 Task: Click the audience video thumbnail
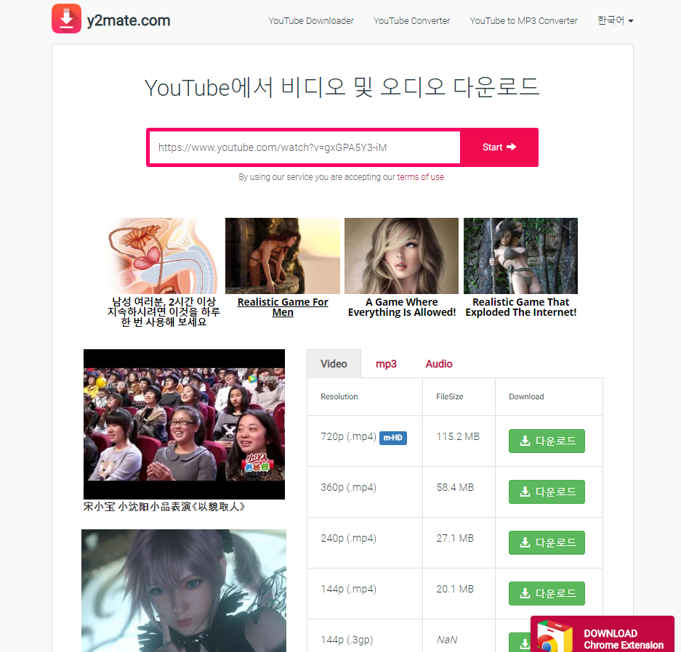184,424
